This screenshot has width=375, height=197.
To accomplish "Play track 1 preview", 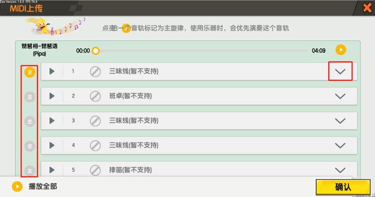I will (x=52, y=71).
